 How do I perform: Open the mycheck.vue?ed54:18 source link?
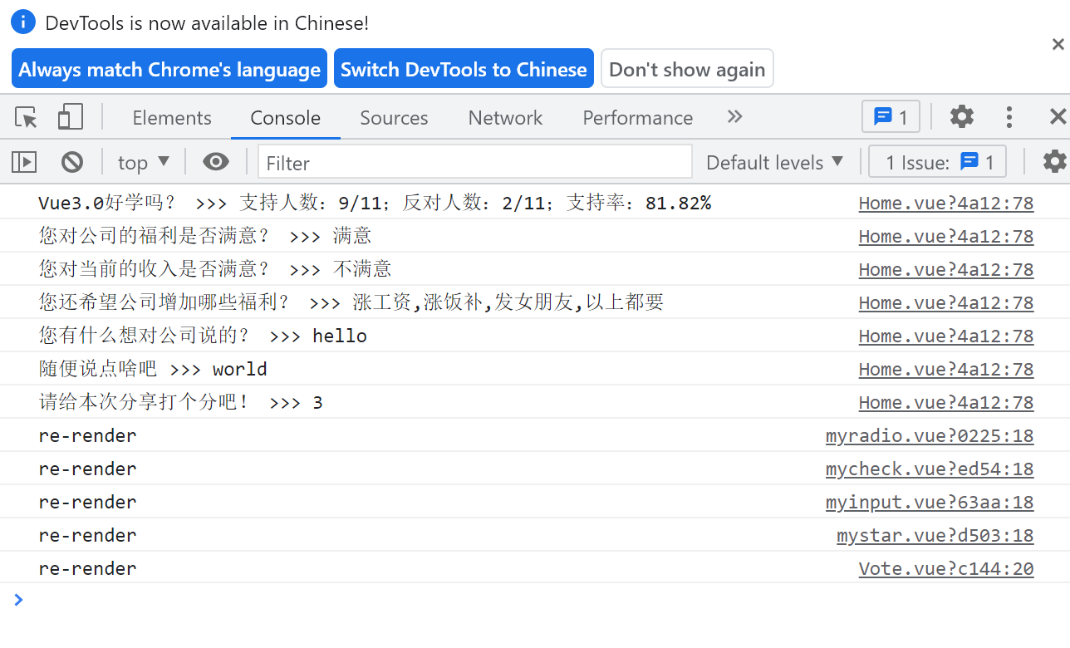pyautogui.click(x=930, y=469)
